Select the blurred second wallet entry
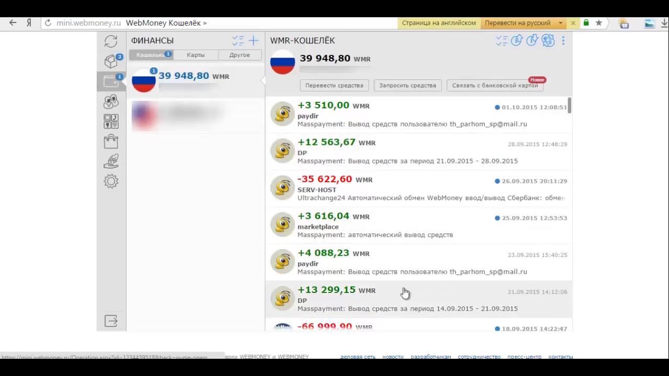Image resolution: width=669 pixels, height=376 pixels. (195, 115)
